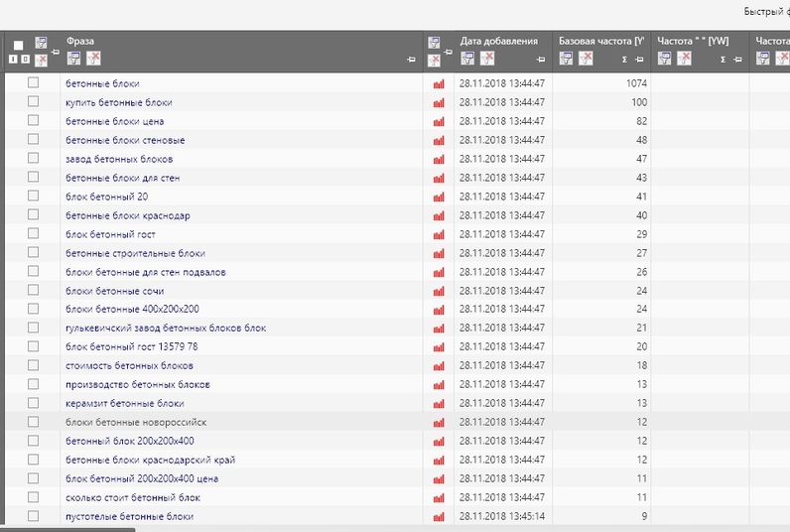Open filter for Базовая частота column

pos(567,59)
